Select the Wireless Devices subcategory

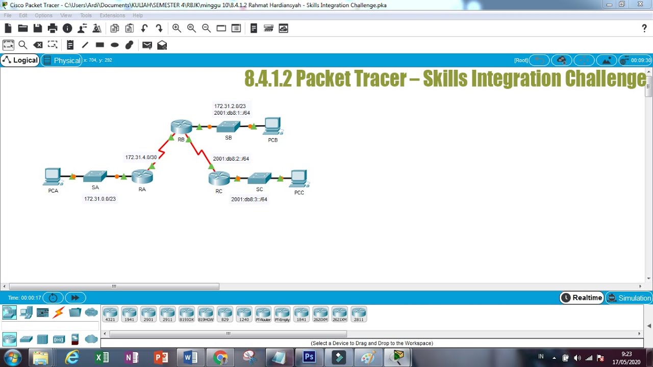click(59, 339)
